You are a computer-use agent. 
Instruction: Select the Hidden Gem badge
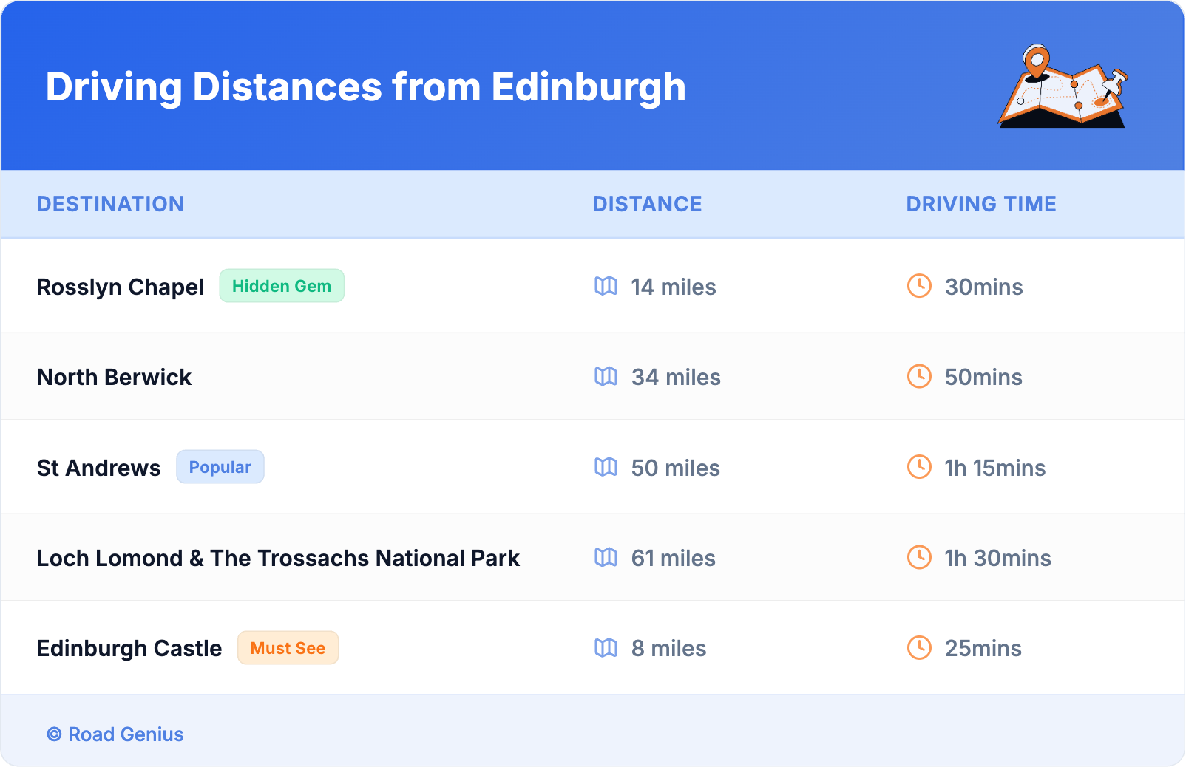coord(282,286)
